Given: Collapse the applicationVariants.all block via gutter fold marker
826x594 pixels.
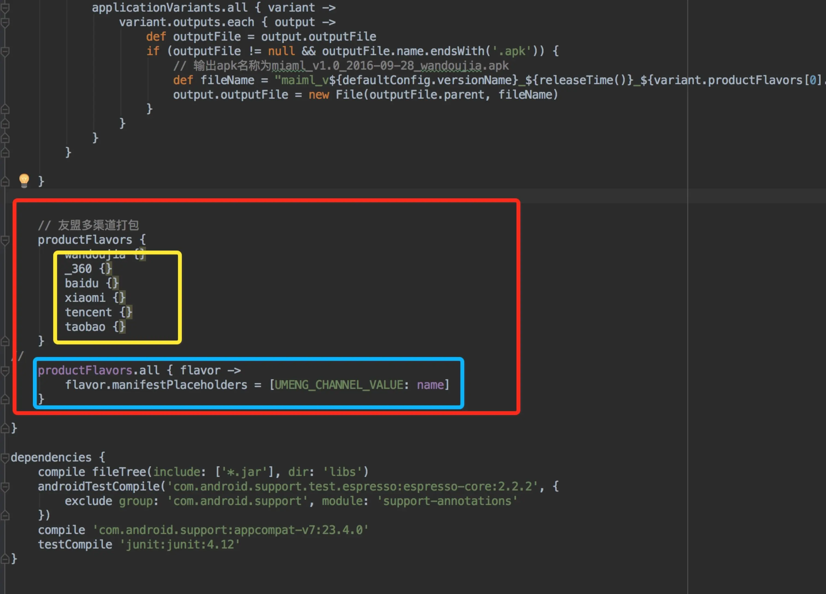Looking at the screenshot, I should click(x=5, y=8).
